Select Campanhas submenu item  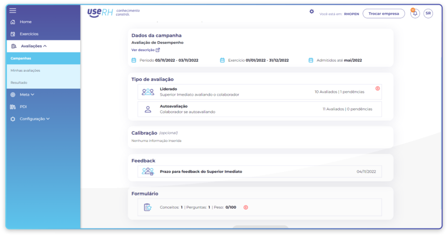pos(43,58)
